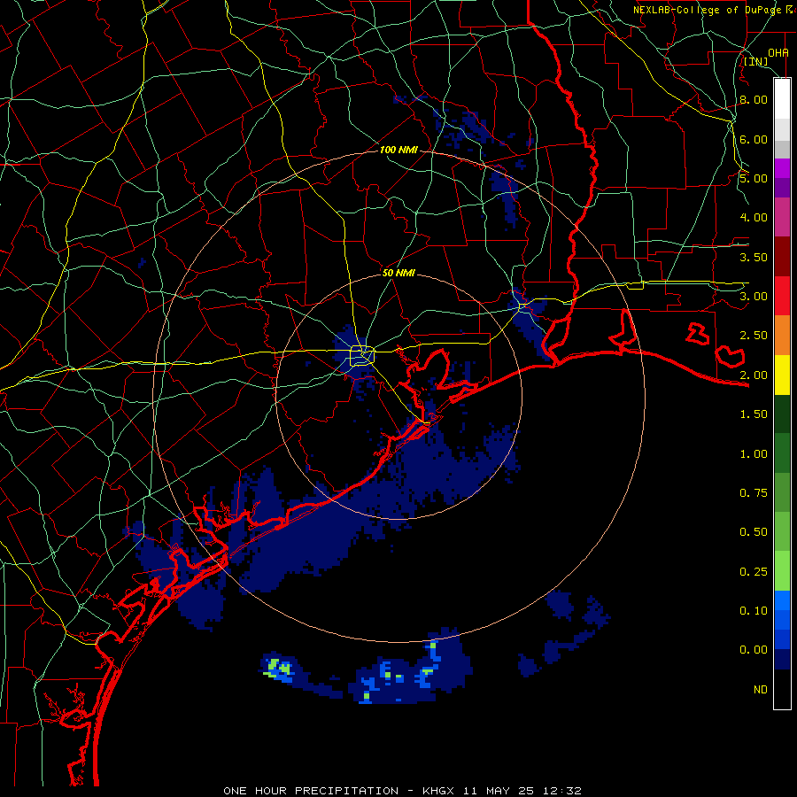Click the 0.50 legend value
Screen dimensions: 797x797
click(754, 532)
